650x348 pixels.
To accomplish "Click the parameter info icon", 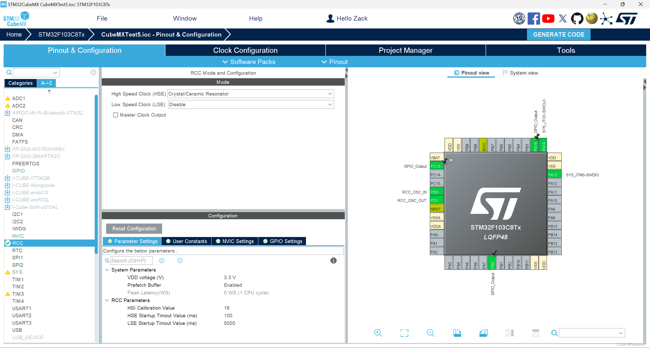I will coord(333,261).
